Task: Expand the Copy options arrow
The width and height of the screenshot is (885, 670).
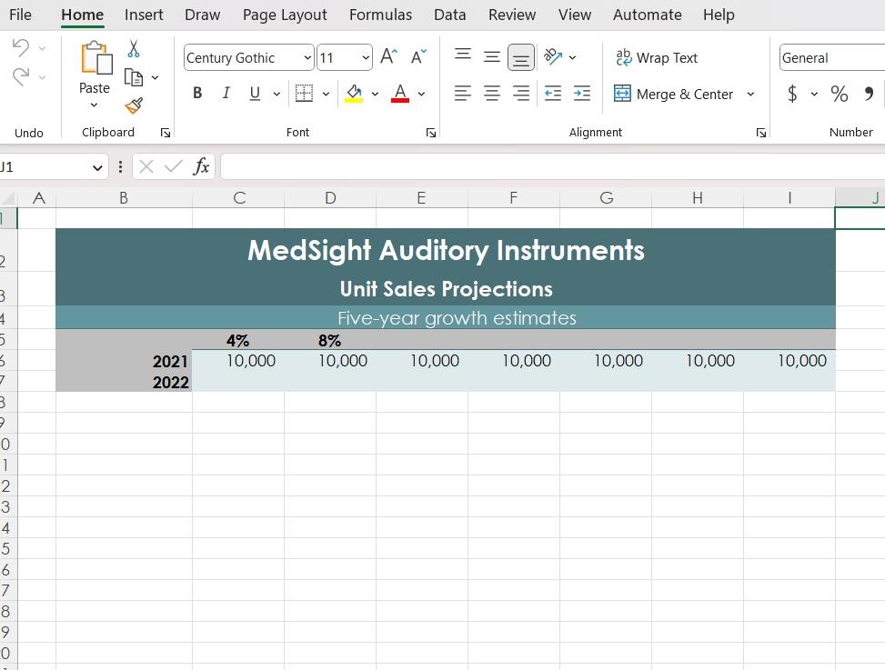Action: pos(155,78)
